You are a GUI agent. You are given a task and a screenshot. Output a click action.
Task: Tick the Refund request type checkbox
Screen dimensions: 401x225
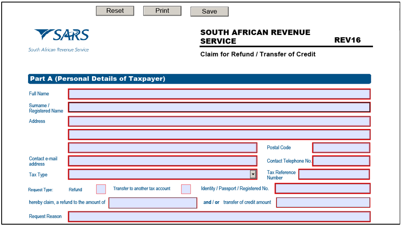[101, 189]
